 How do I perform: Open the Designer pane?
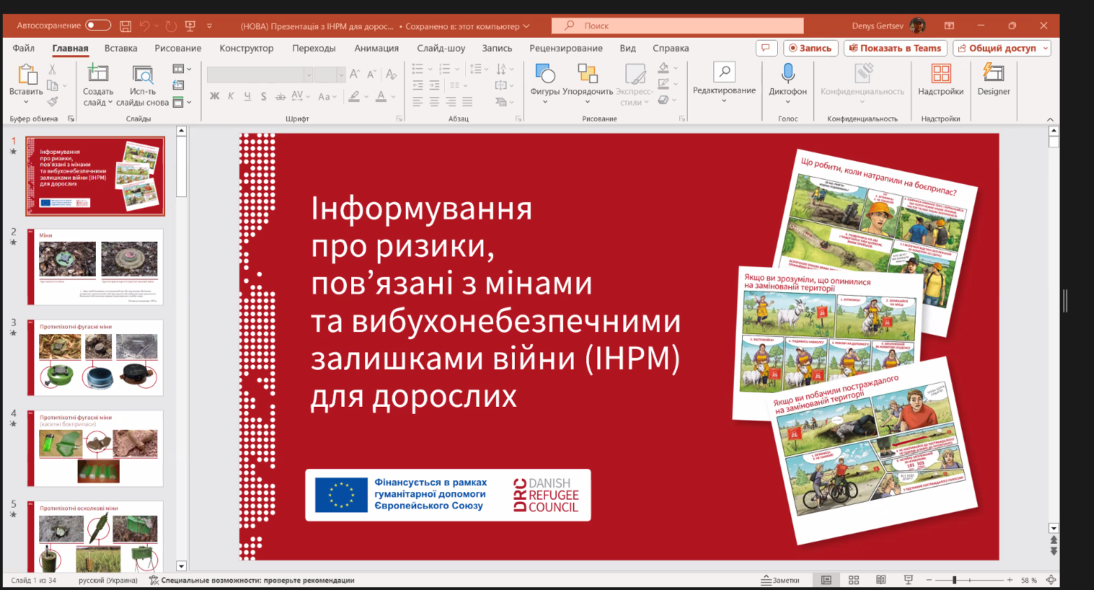pyautogui.click(x=993, y=74)
